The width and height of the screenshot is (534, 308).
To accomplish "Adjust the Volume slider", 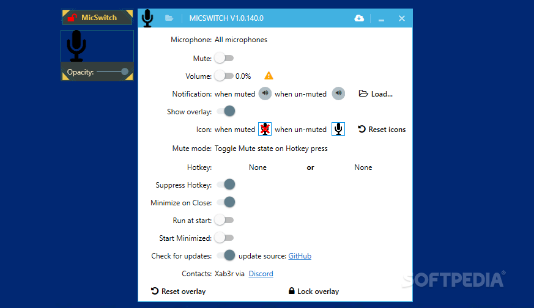I will (224, 76).
